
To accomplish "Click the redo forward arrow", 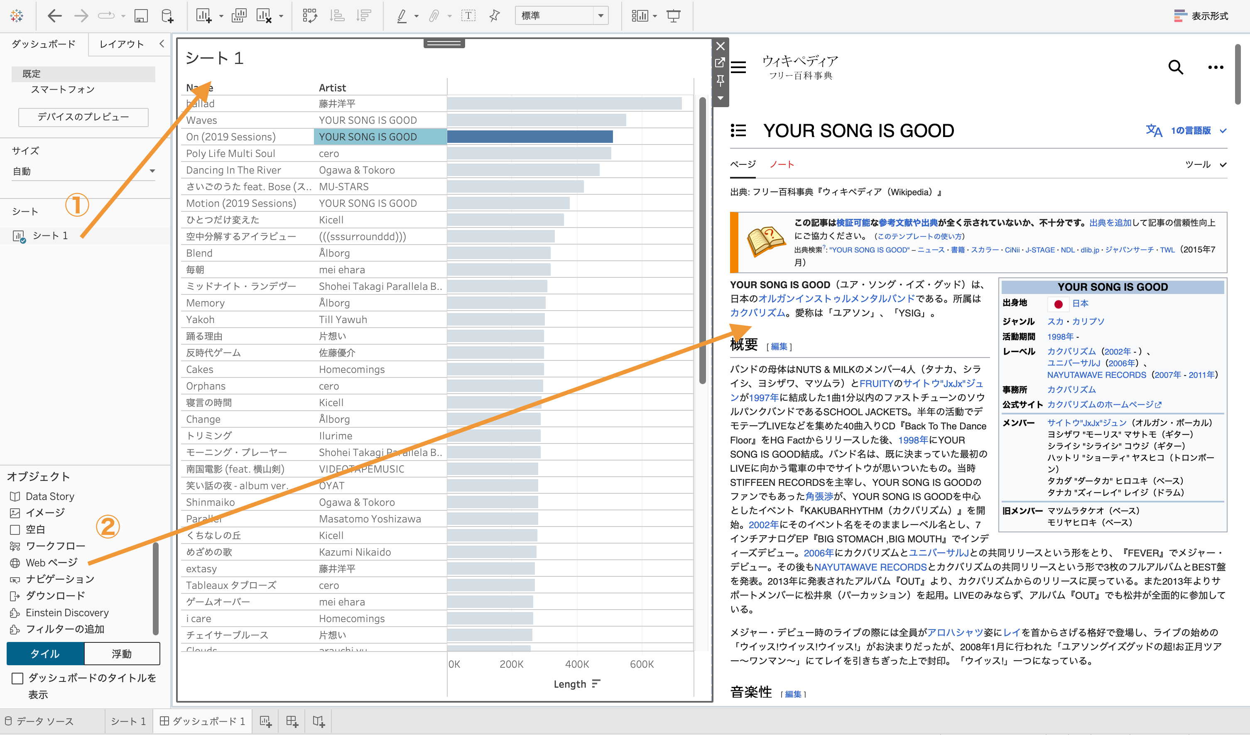I will point(81,16).
